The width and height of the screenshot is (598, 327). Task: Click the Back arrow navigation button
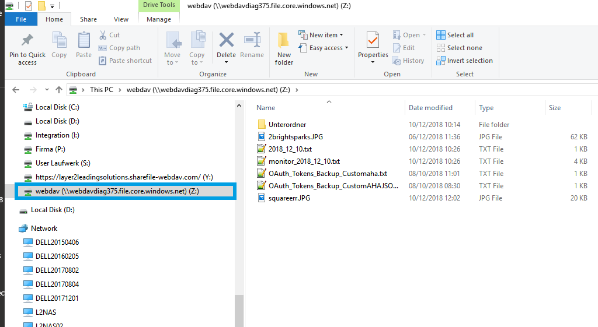[16, 90]
